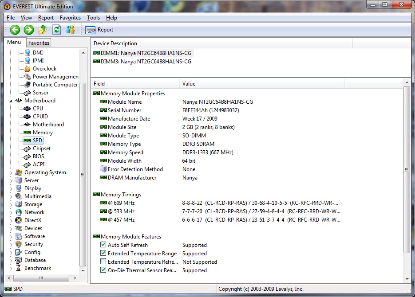Click the Error Detection Method row icon
Viewport: 415px width, 297px height.
click(103, 169)
